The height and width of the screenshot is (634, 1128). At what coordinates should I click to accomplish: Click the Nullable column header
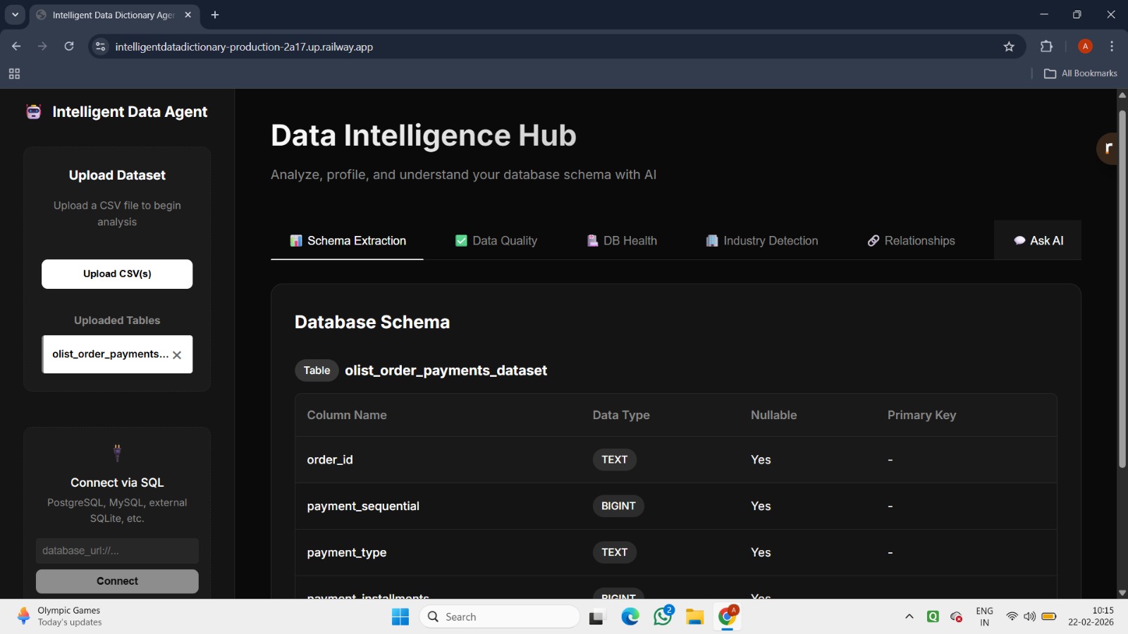tap(773, 415)
